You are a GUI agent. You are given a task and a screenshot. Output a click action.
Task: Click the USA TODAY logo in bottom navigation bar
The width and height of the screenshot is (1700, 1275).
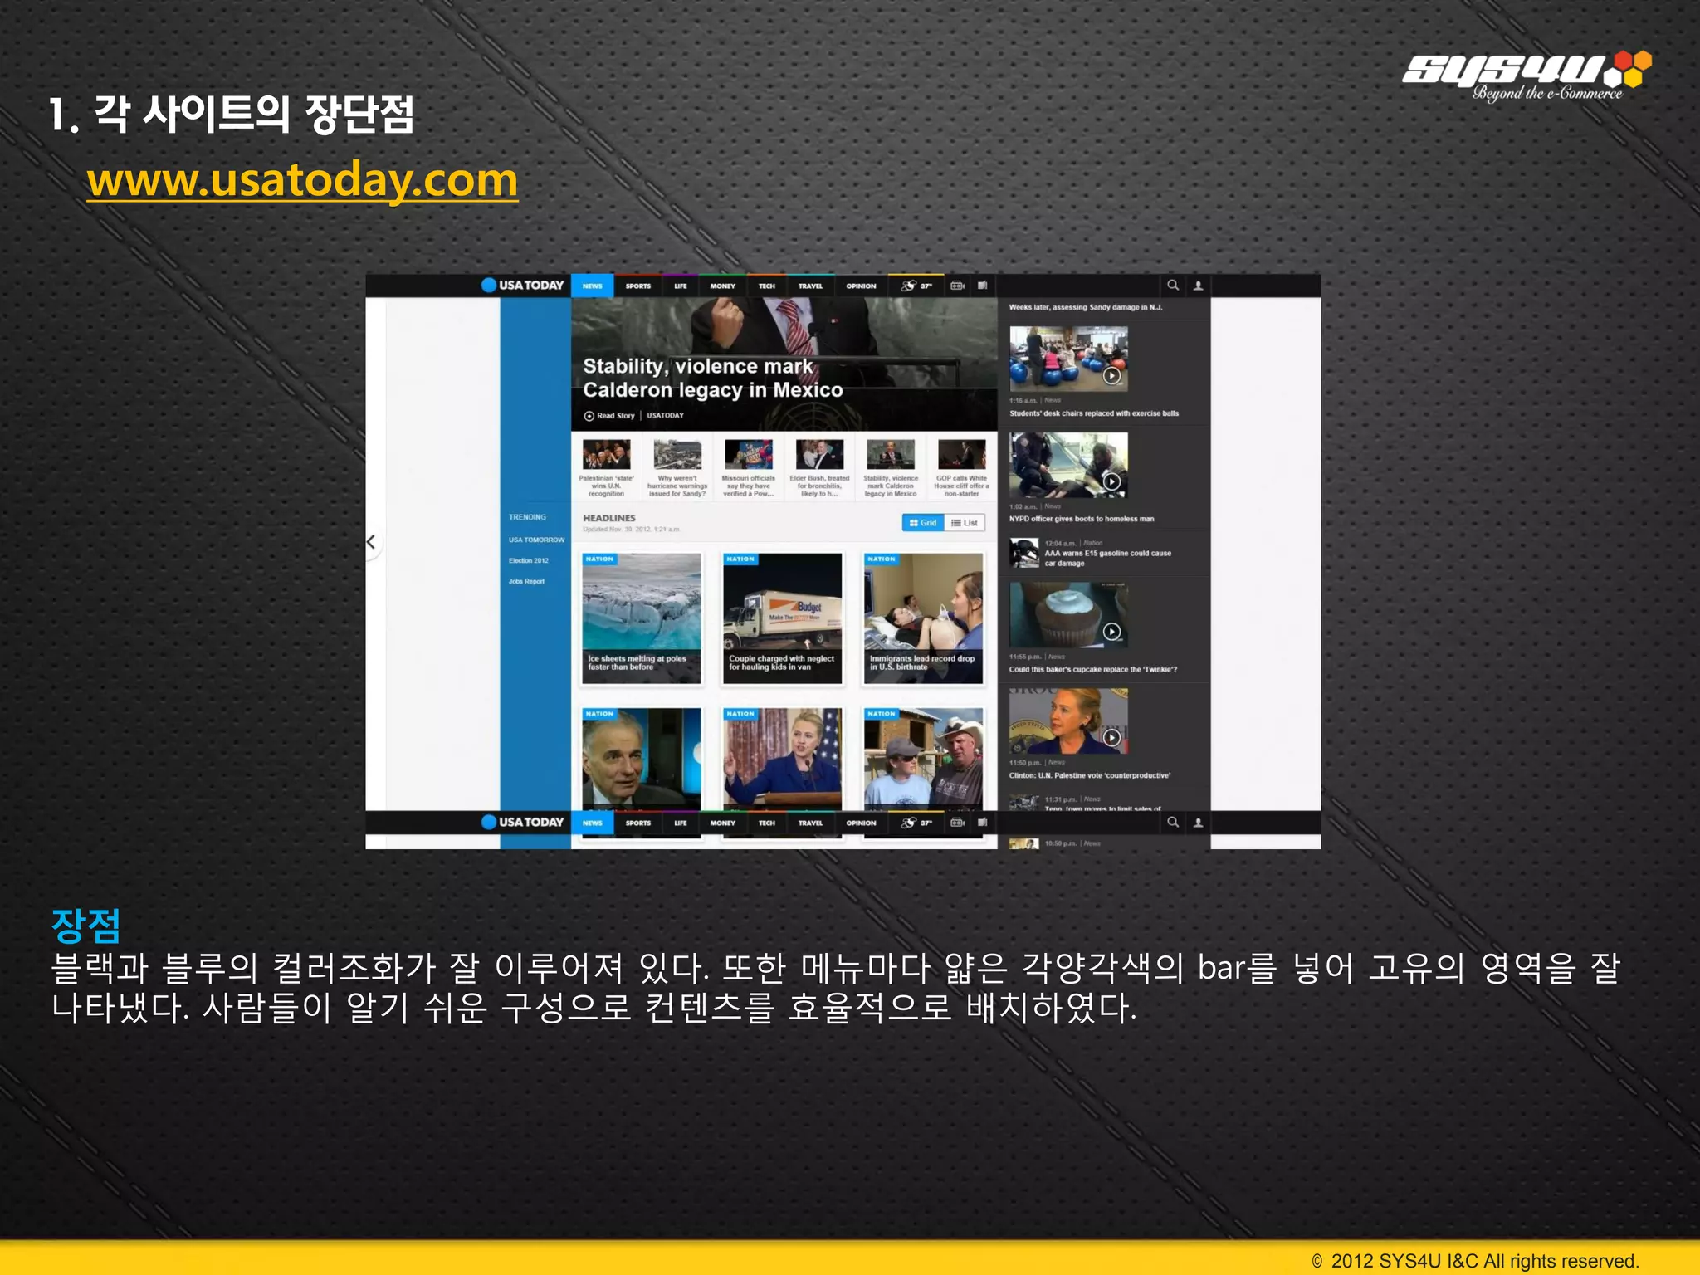[x=523, y=823]
